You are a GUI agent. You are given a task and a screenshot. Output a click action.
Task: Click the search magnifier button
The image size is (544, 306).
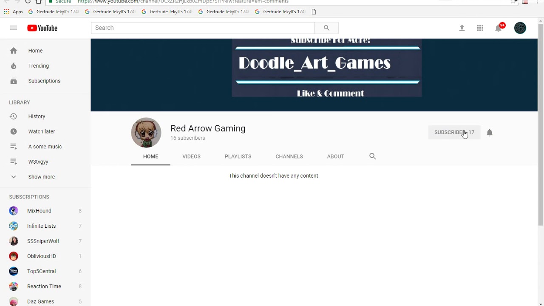coord(326,28)
